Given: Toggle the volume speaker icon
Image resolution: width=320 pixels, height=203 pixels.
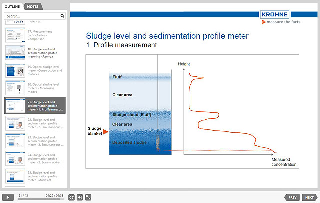Looking at the screenshot, I should pos(80,197).
